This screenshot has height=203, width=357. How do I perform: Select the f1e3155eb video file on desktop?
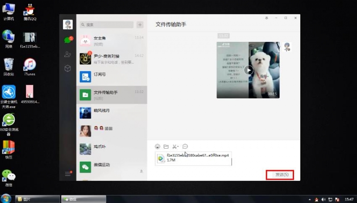click(30, 40)
